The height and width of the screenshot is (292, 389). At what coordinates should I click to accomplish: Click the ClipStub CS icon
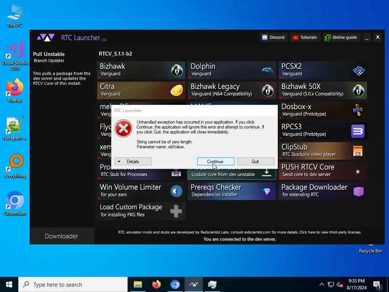[358, 151]
